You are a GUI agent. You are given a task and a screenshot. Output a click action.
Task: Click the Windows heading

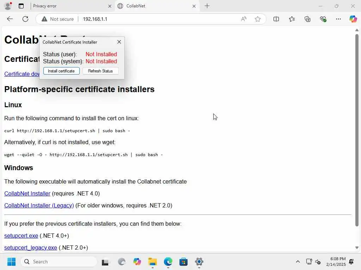coord(19,168)
